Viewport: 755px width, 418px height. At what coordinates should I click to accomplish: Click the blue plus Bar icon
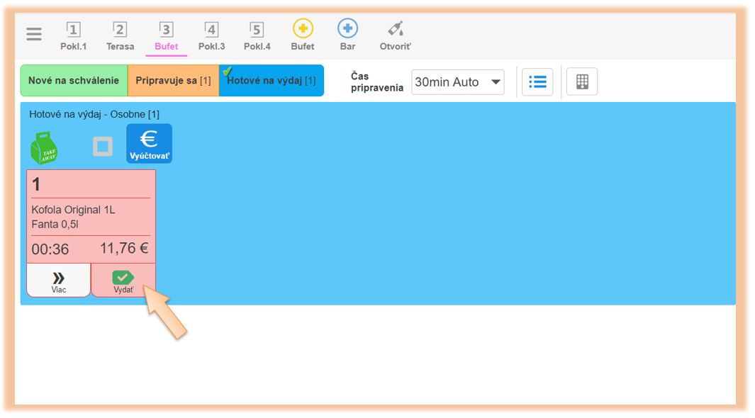(x=347, y=35)
